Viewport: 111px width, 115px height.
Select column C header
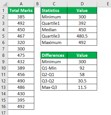click(x=54, y=4)
